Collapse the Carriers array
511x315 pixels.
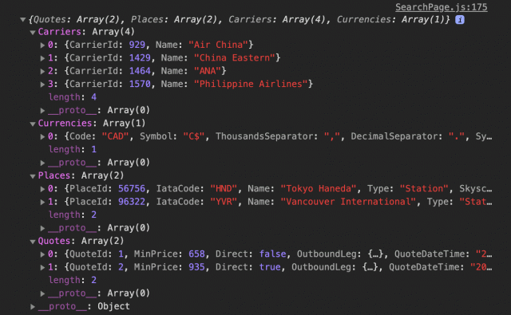(33, 32)
